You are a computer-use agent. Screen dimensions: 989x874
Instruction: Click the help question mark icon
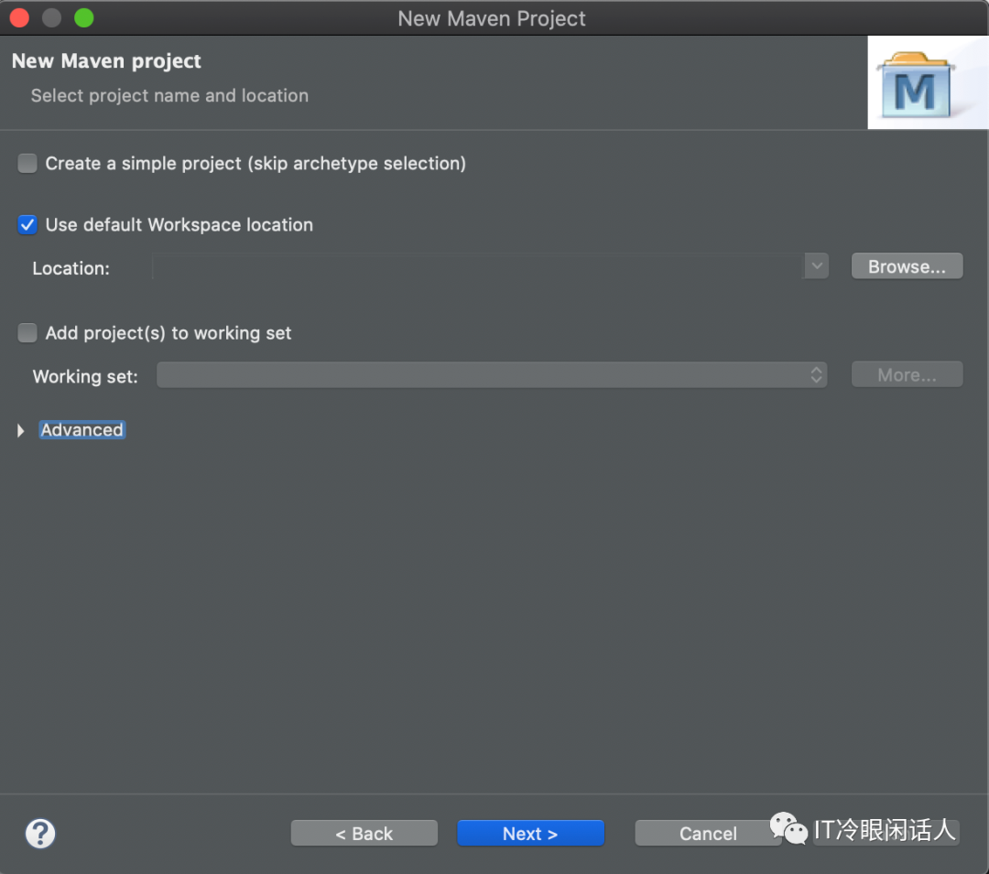[40, 833]
